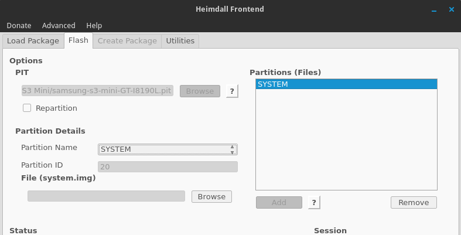461x235 pixels.
Task: Open the Donate menu
Action: pyautogui.click(x=19, y=25)
